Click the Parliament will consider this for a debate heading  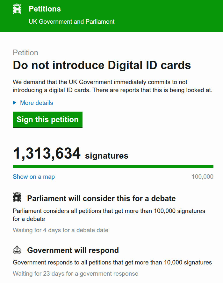[x=101, y=198]
